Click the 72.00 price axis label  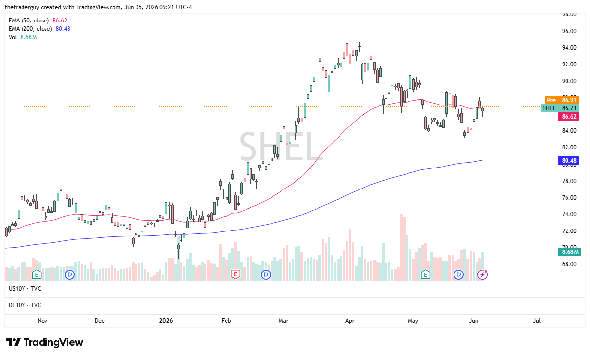click(569, 231)
